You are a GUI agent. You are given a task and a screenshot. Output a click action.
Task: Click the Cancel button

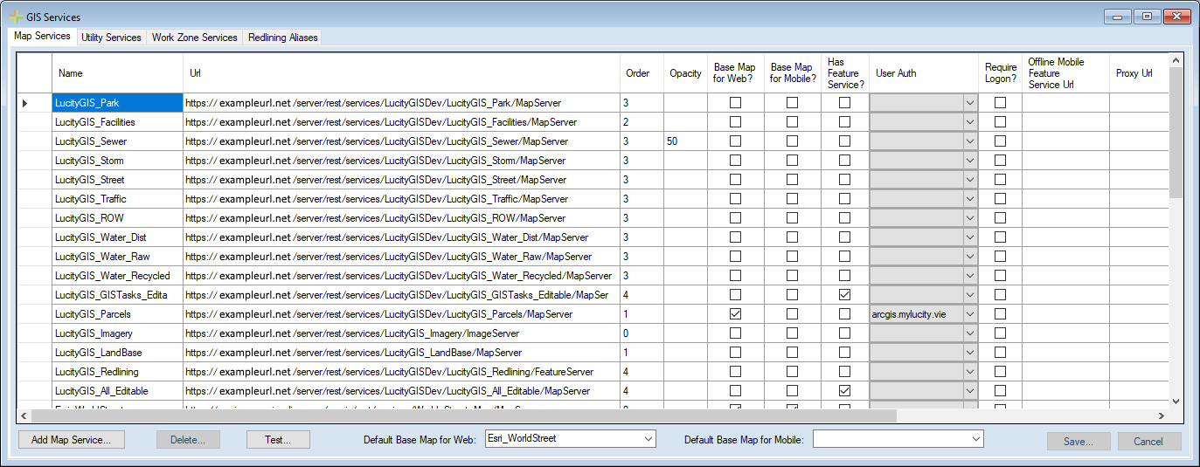[1149, 441]
